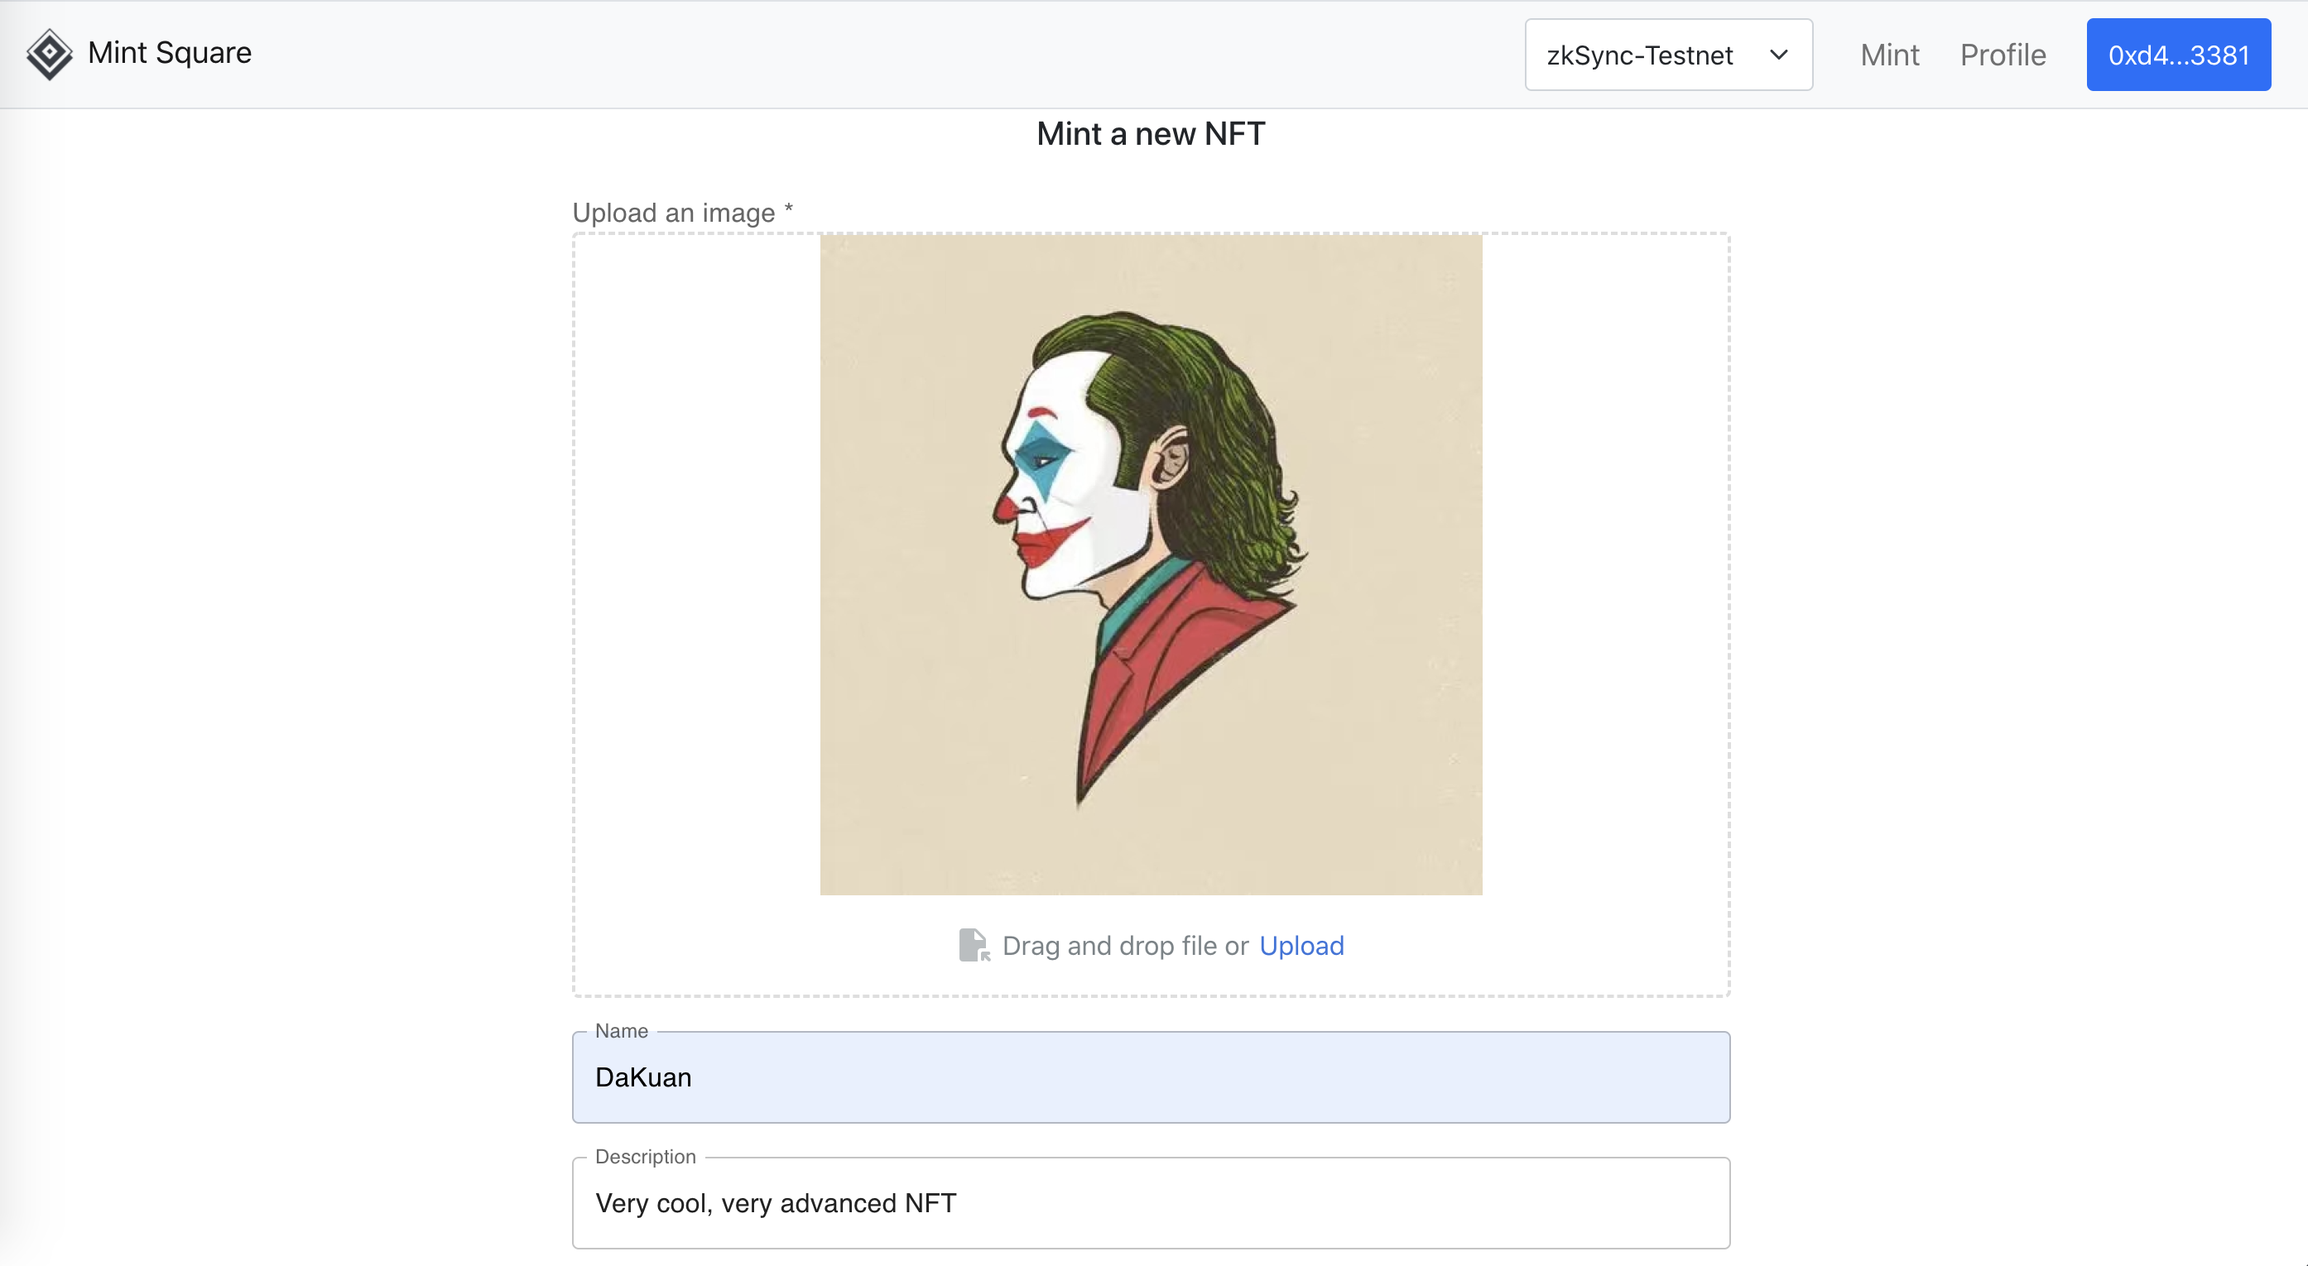2308x1266 pixels.
Task: Click the "Drag and drop file or" text
Action: click(1124, 946)
